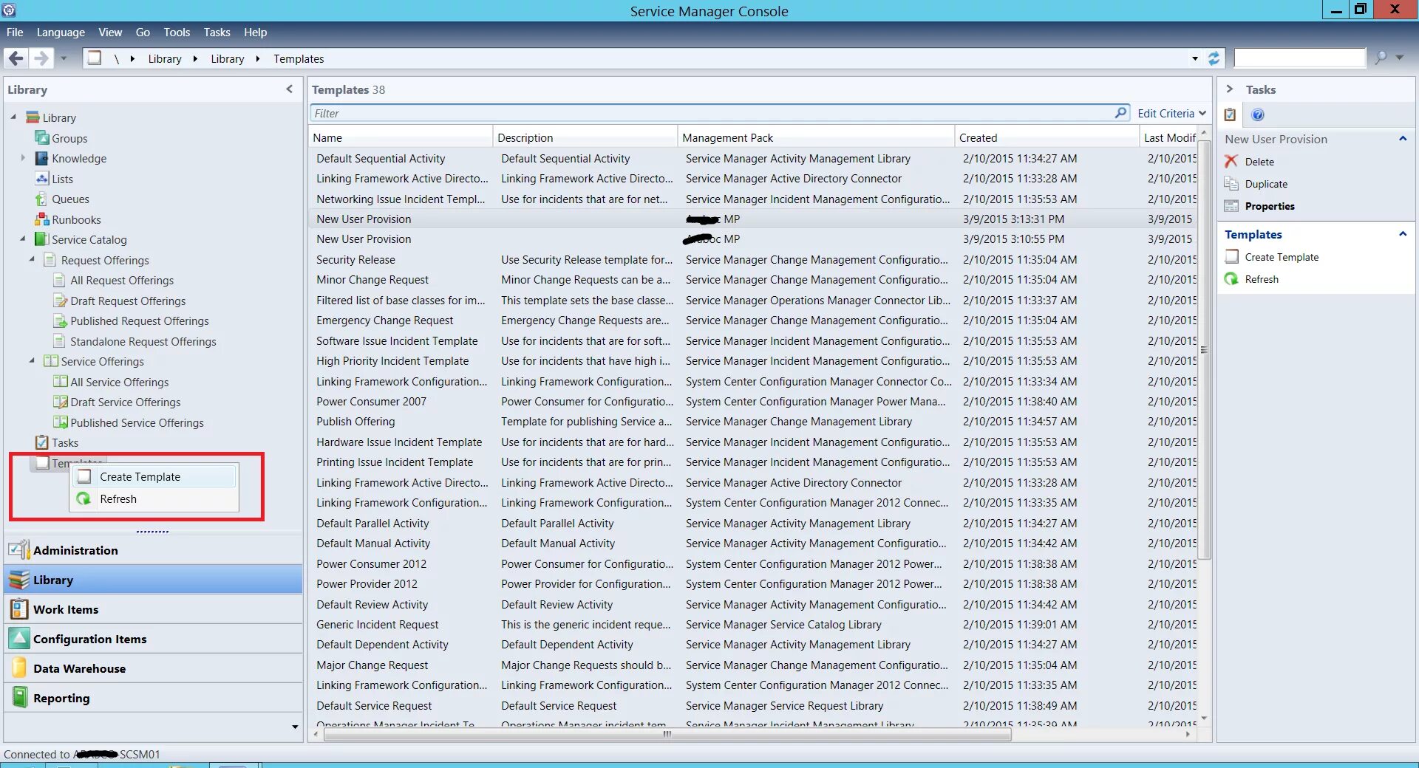Click the Refresh icon in Tasks pane
Viewport: 1419px width, 768px height.
1231,279
